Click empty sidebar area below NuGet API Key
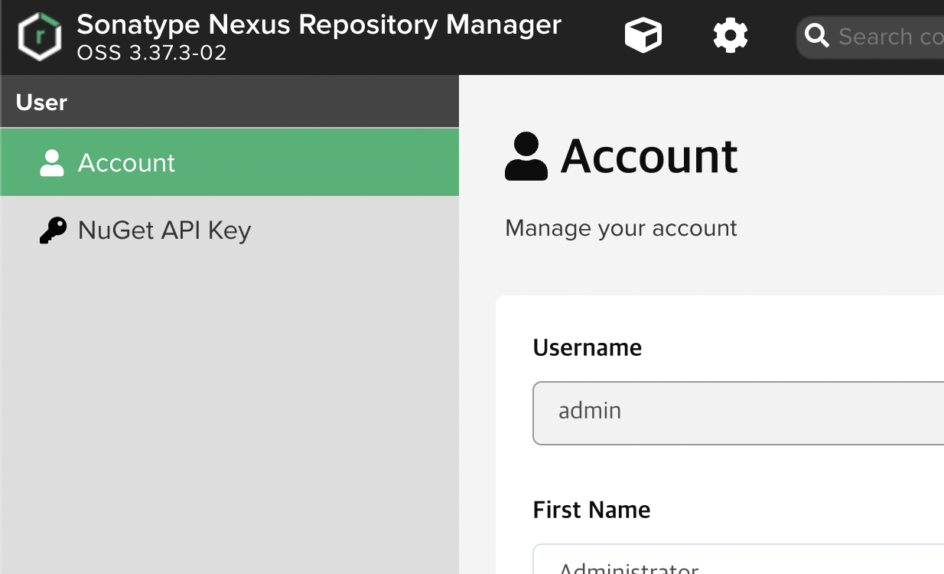This screenshot has width=944, height=574. point(229,406)
